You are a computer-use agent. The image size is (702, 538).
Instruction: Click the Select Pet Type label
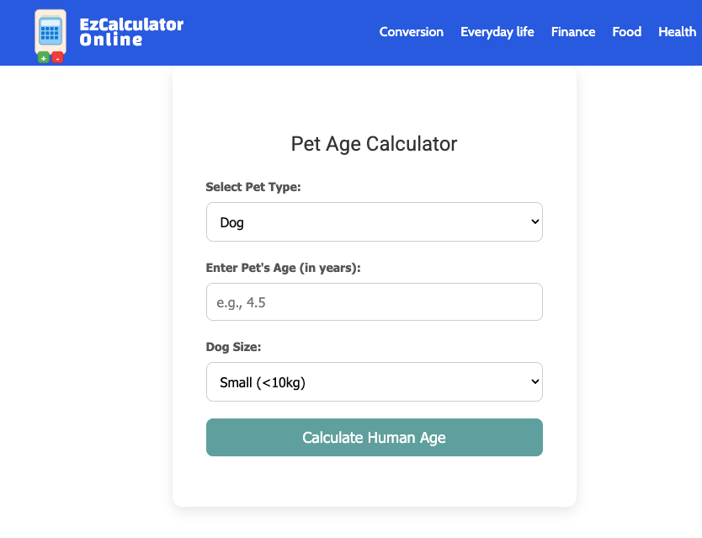click(x=253, y=187)
